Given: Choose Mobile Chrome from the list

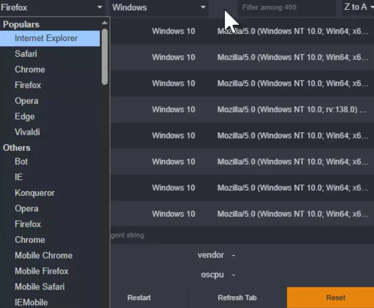Looking at the screenshot, I should pos(50,255).
